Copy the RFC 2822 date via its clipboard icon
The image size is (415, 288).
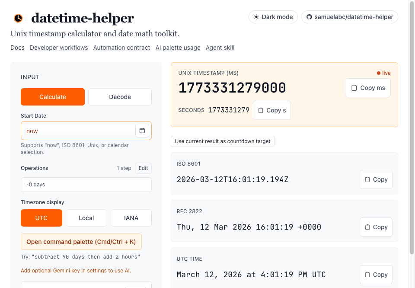pyautogui.click(x=367, y=227)
